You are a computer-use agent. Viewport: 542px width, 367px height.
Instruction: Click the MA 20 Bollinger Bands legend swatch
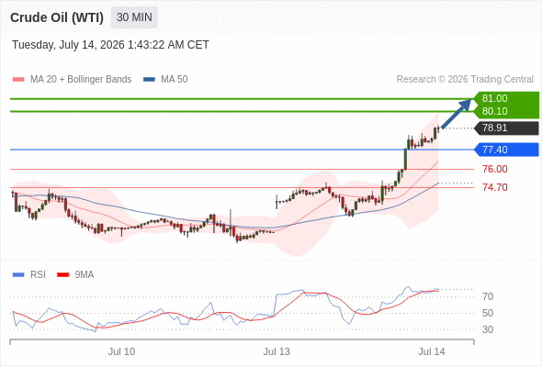[x=18, y=80]
